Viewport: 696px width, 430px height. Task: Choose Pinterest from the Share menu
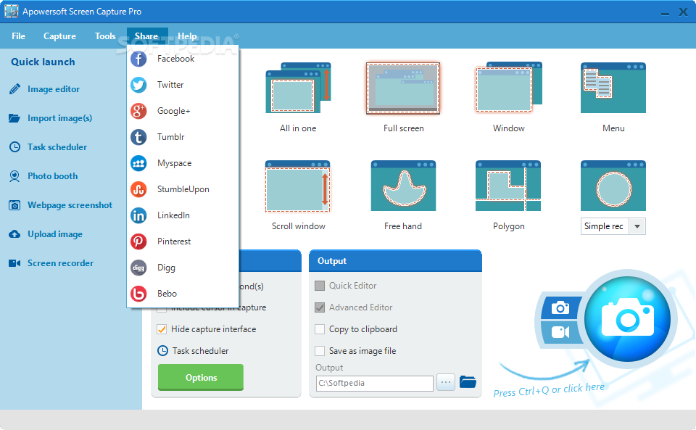[x=183, y=241]
